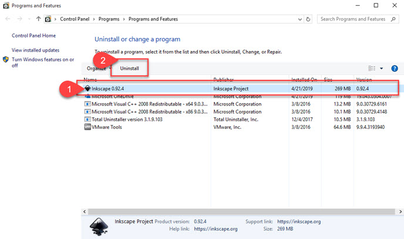Click VMware, Inc. publisher cell
This screenshot has height=239, width=404.
coord(227,127)
